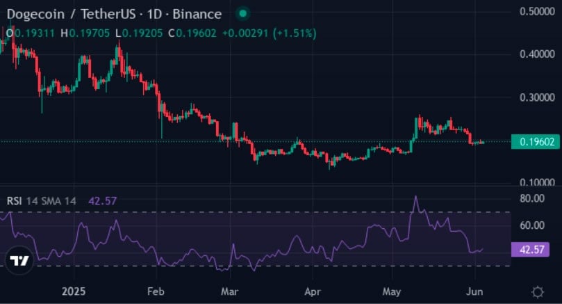The height and width of the screenshot is (304, 562).
Task: Click the high value 0.19705
Action: pyautogui.click(x=90, y=33)
